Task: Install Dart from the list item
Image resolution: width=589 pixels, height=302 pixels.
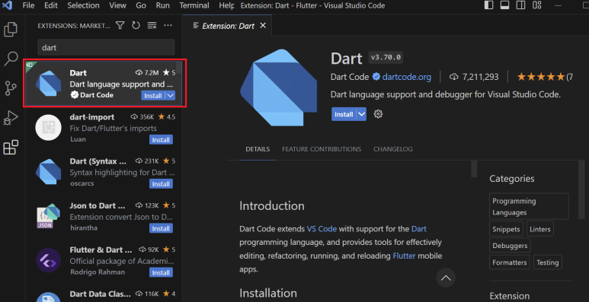Action: 153,96
